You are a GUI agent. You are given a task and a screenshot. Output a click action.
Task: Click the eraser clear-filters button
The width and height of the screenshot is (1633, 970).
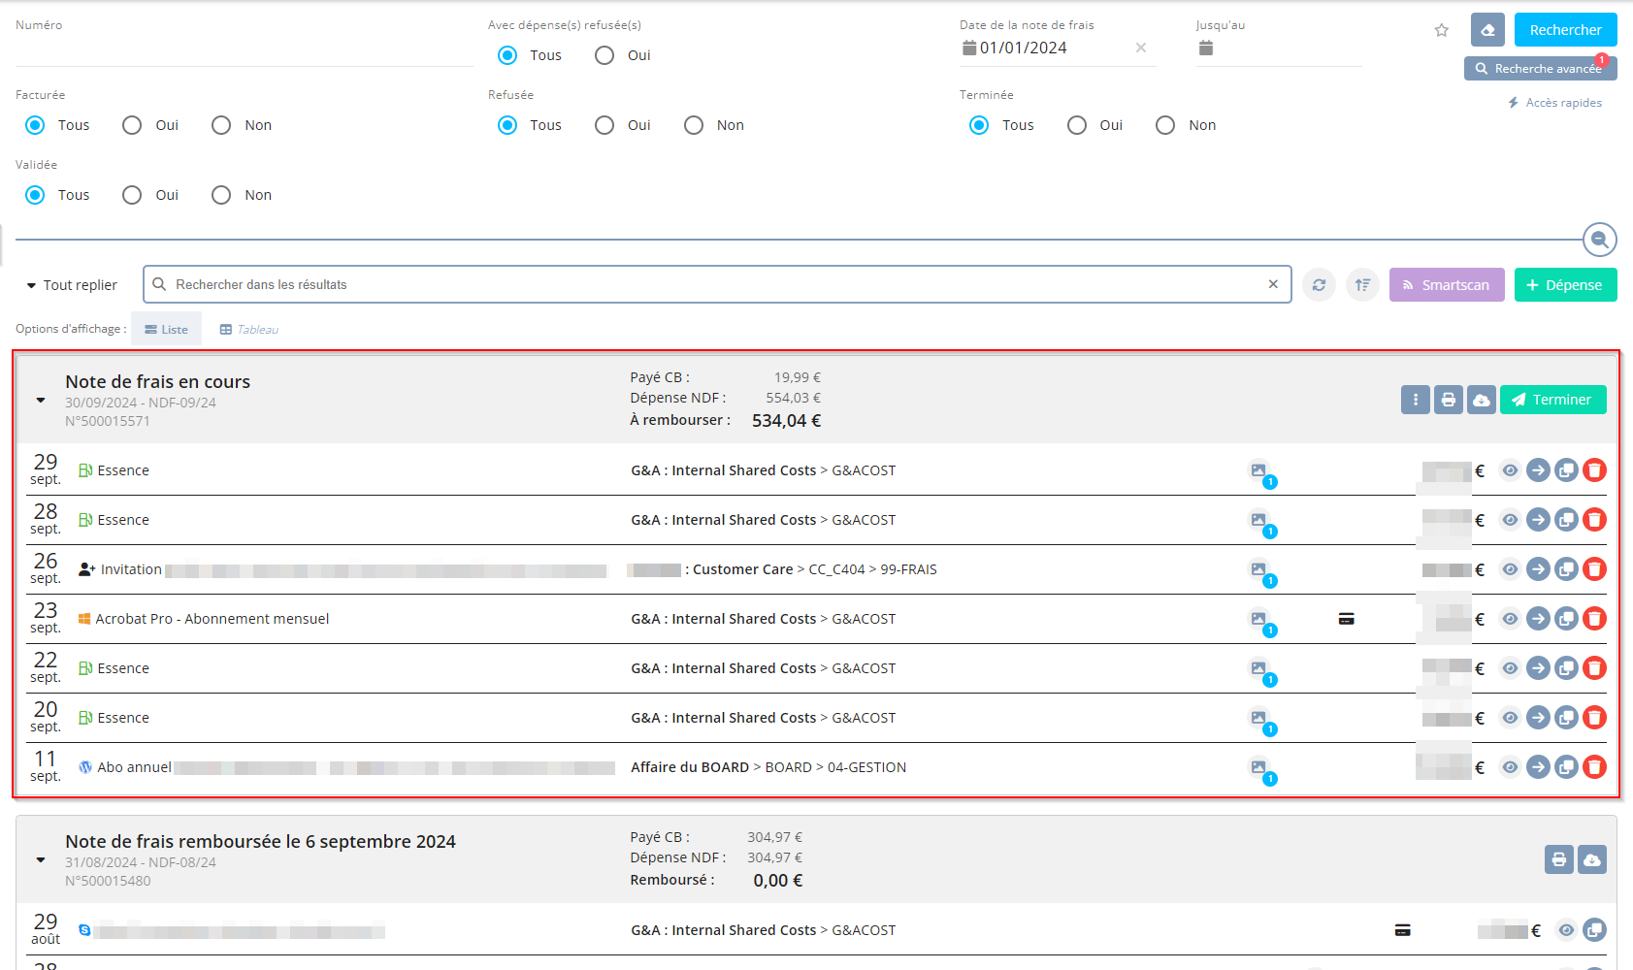(1487, 30)
